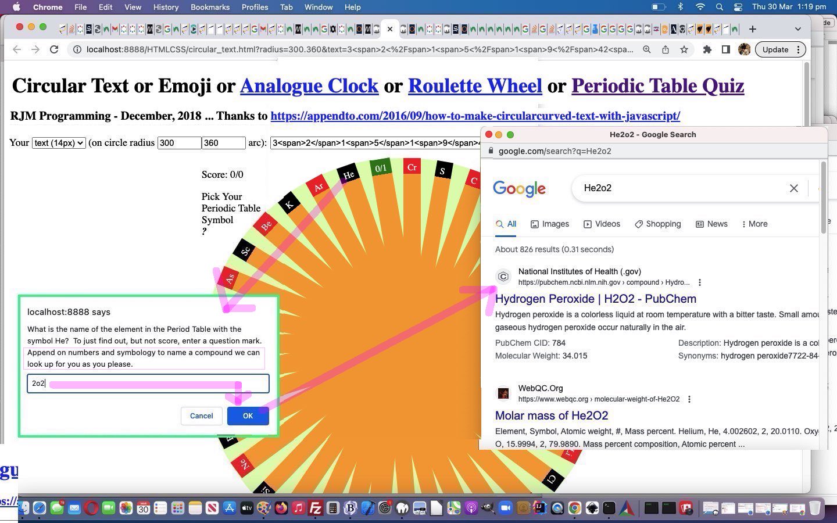Open Opera from the Dock
837x523 pixels.
tap(91, 508)
